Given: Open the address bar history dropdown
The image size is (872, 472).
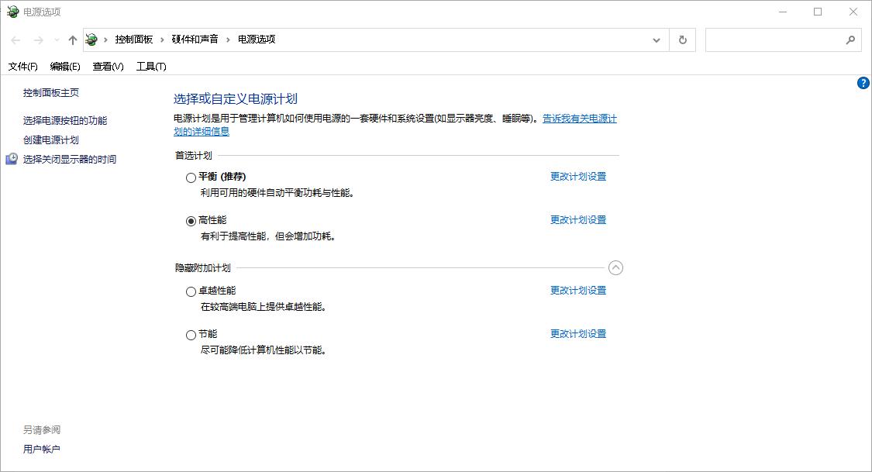Looking at the screenshot, I should (656, 40).
